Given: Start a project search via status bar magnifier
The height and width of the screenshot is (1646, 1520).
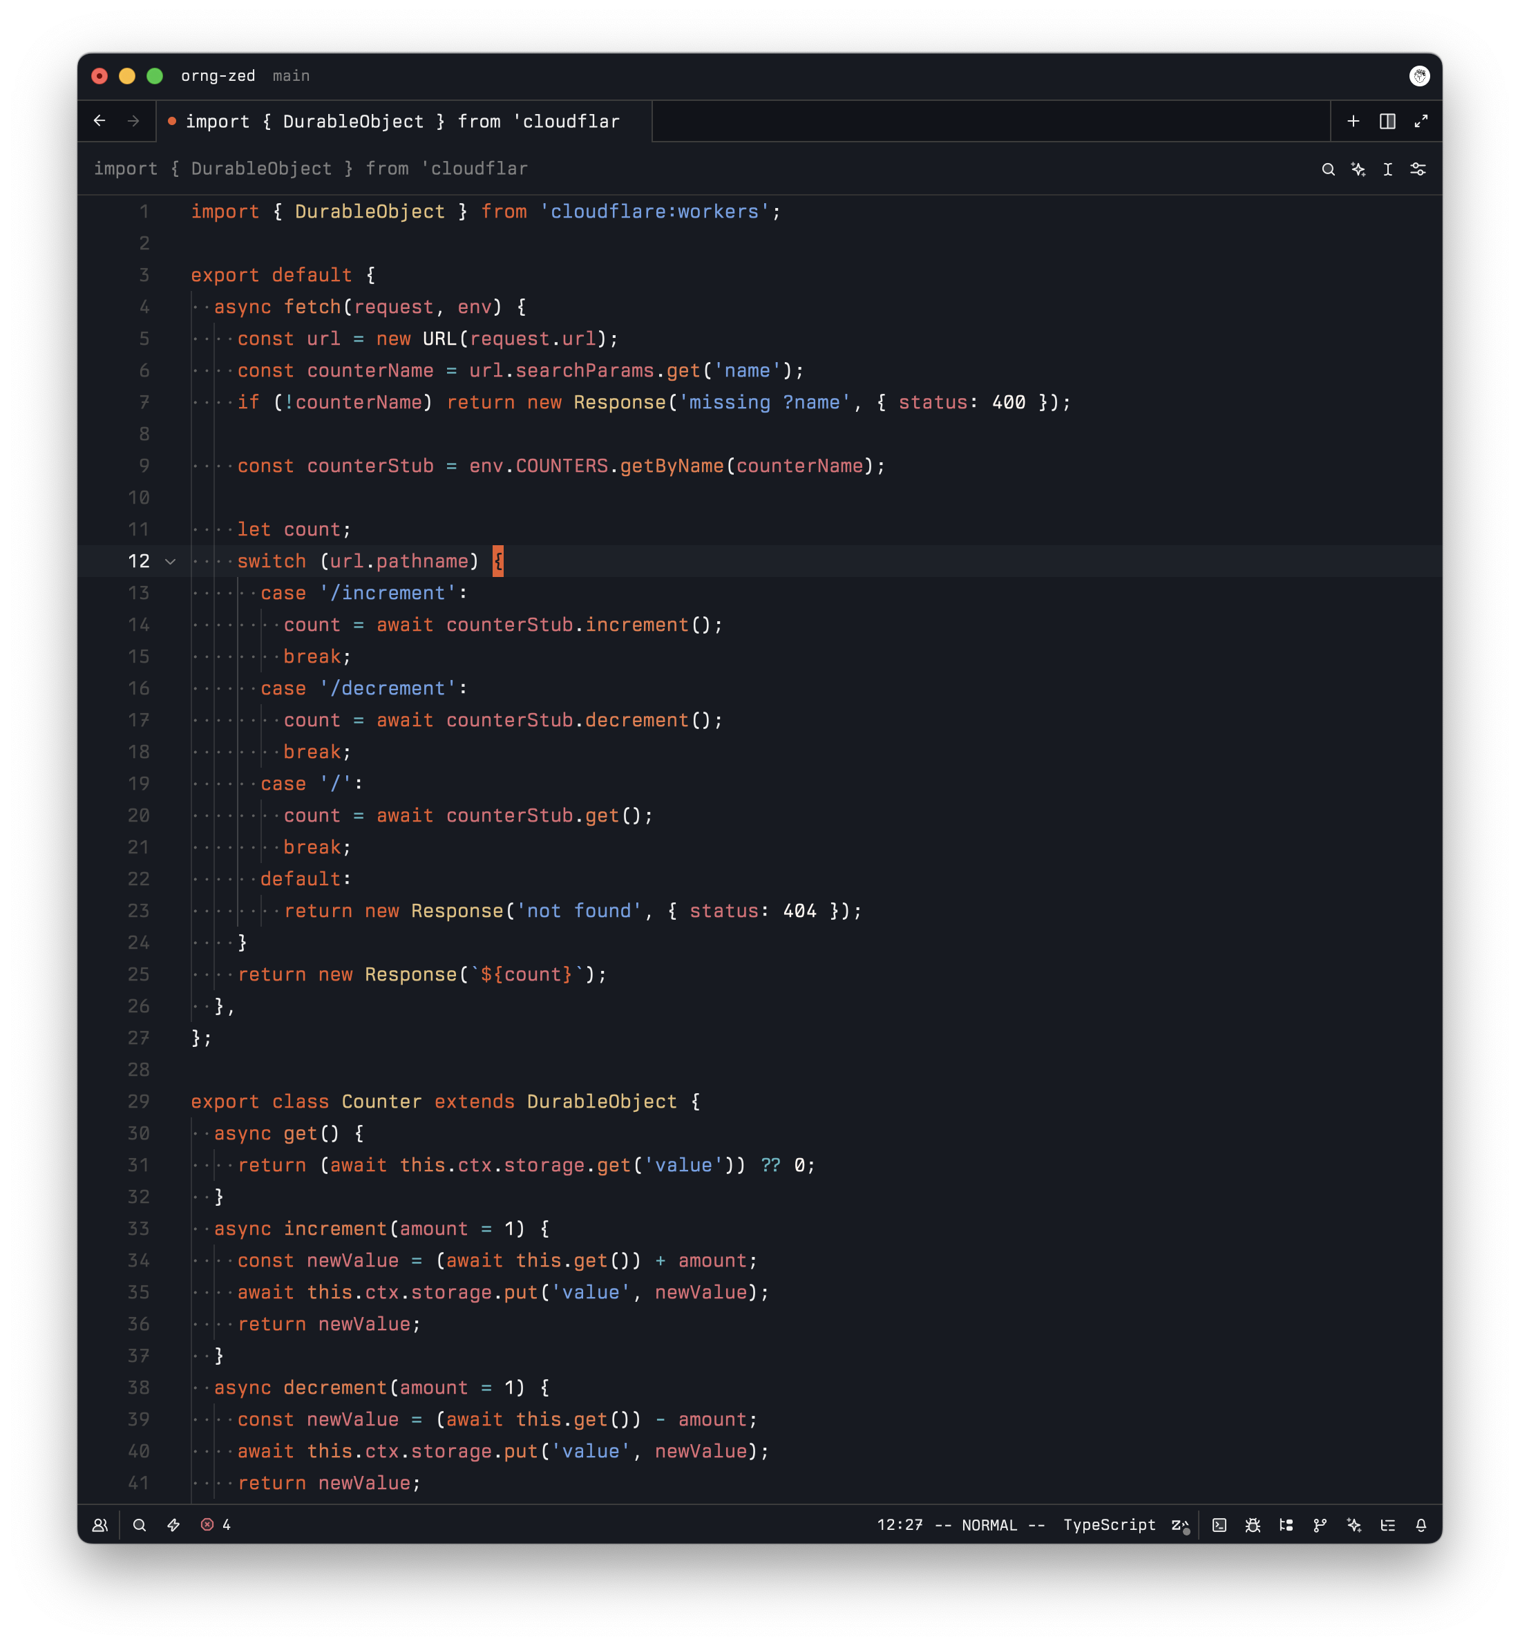Looking at the screenshot, I should pos(139,1524).
